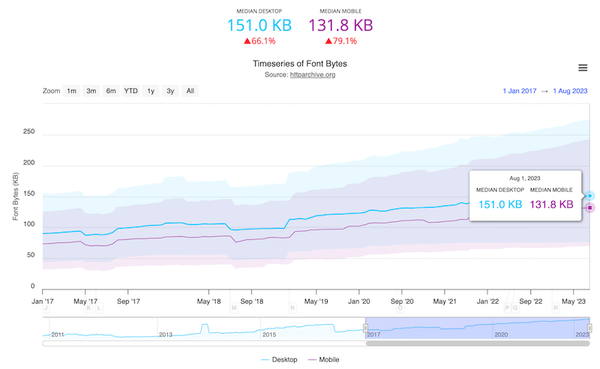This screenshot has height=369, width=600.
Task: Toggle the Mobile series in the legend
Action: (x=322, y=360)
